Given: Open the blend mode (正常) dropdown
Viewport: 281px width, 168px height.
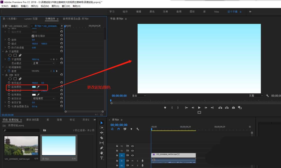Looking at the screenshot, I should (x=44, y=63).
